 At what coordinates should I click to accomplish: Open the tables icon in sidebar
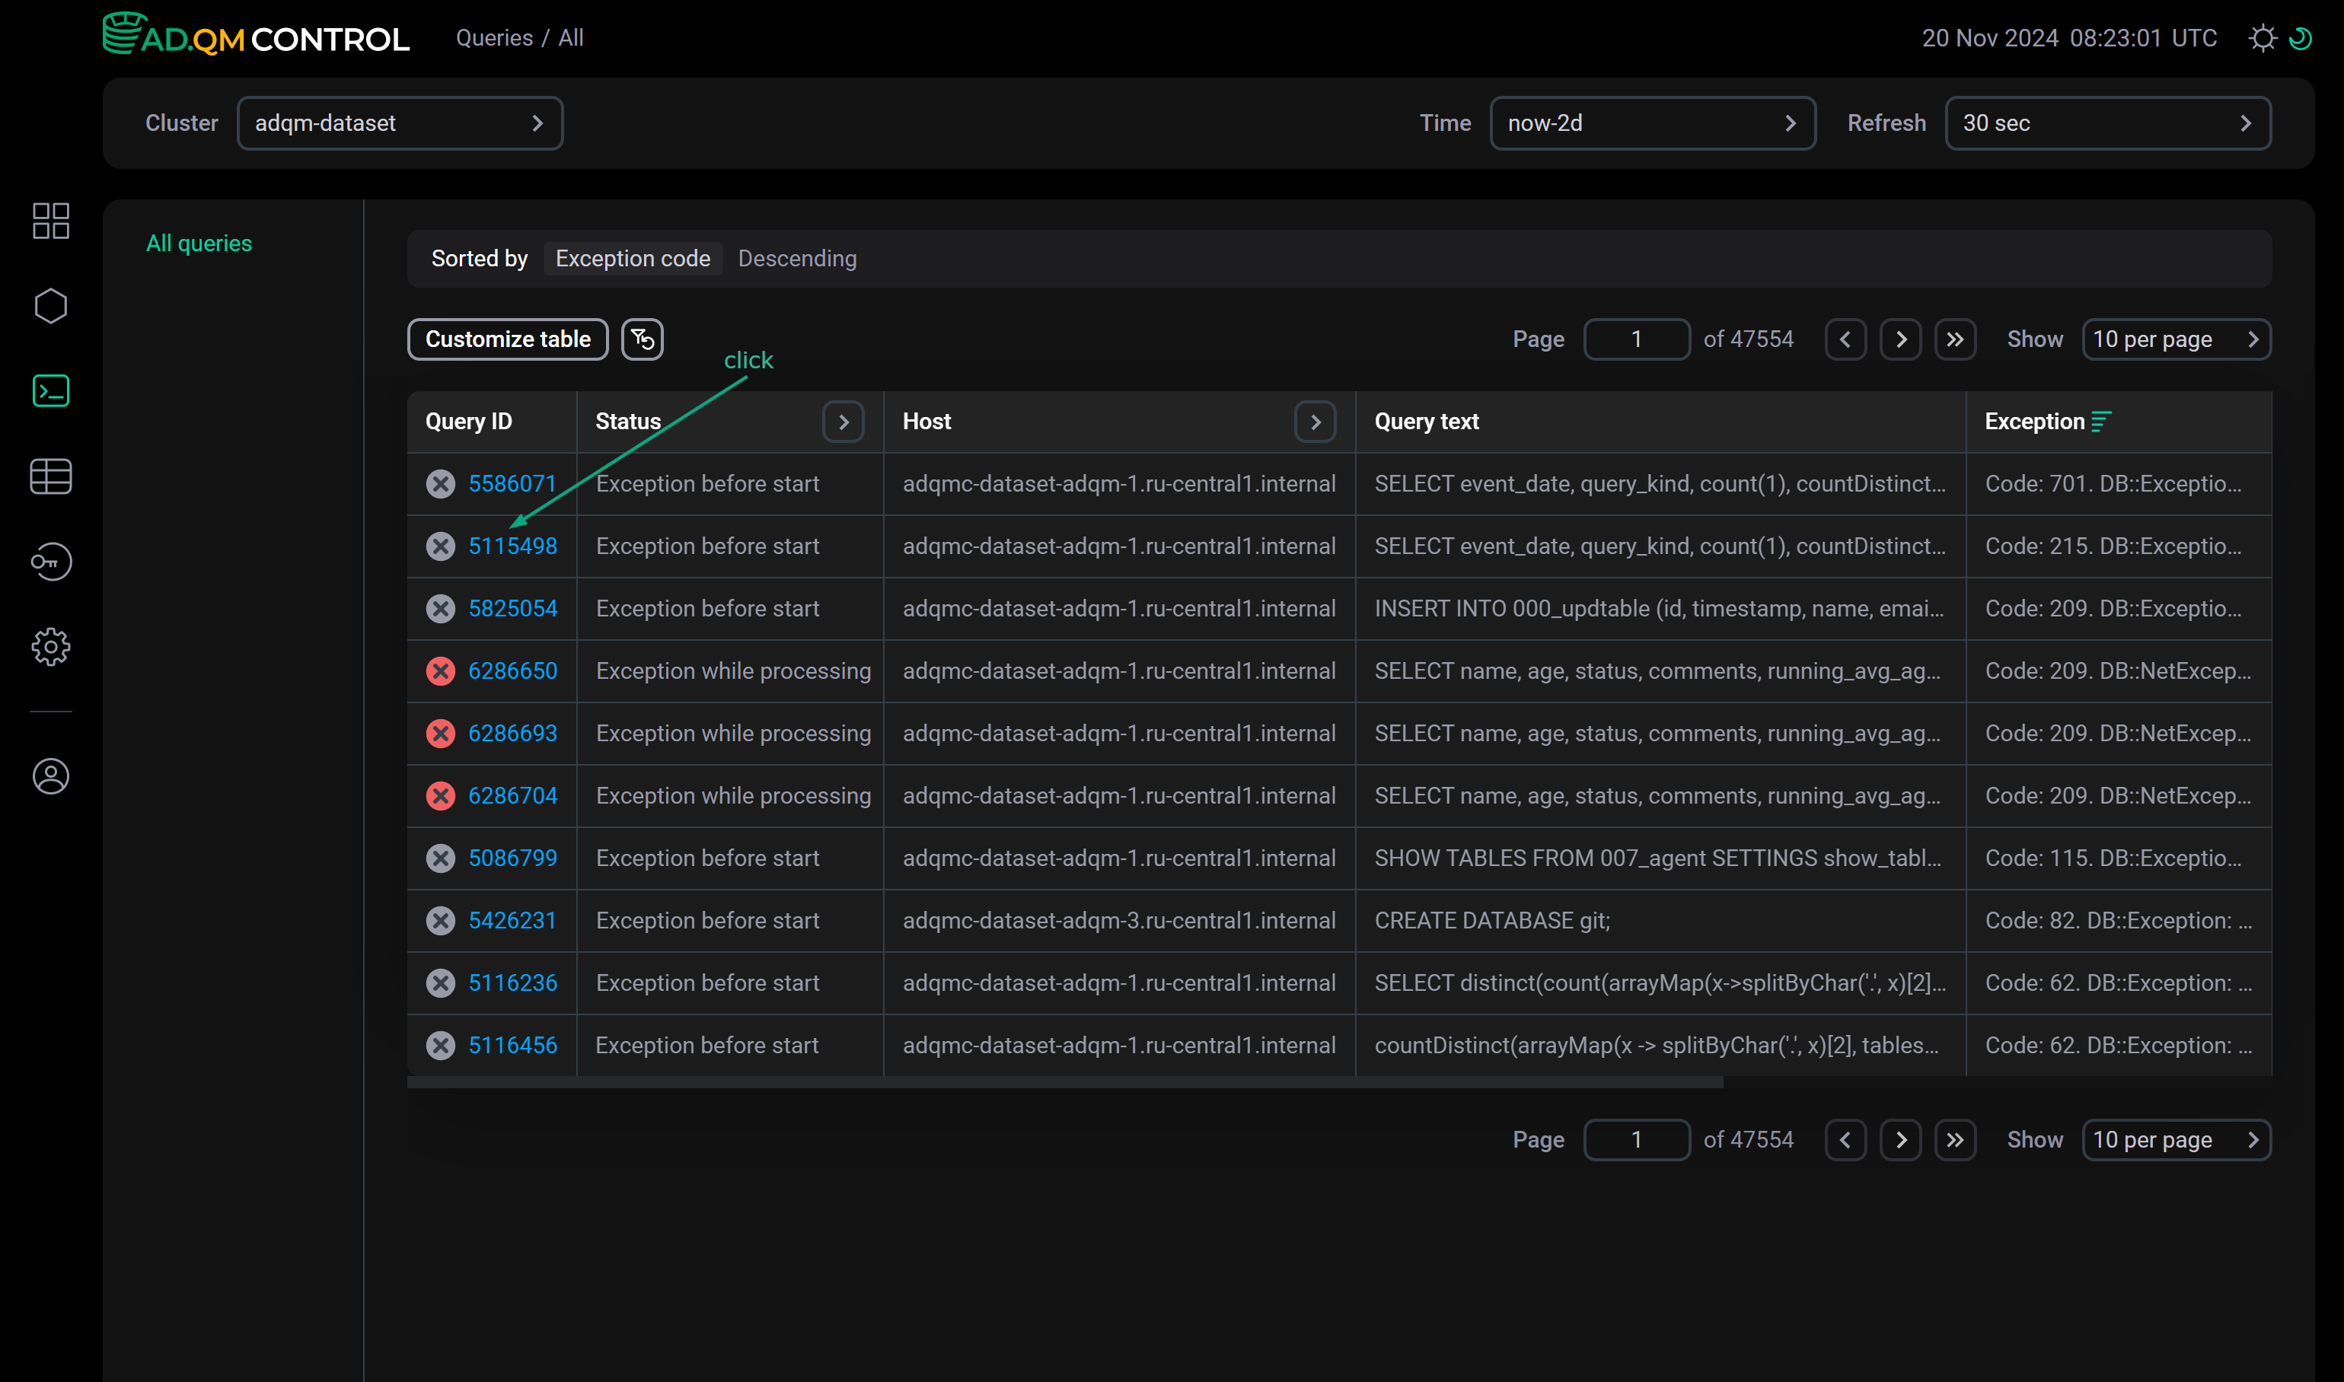50,476
